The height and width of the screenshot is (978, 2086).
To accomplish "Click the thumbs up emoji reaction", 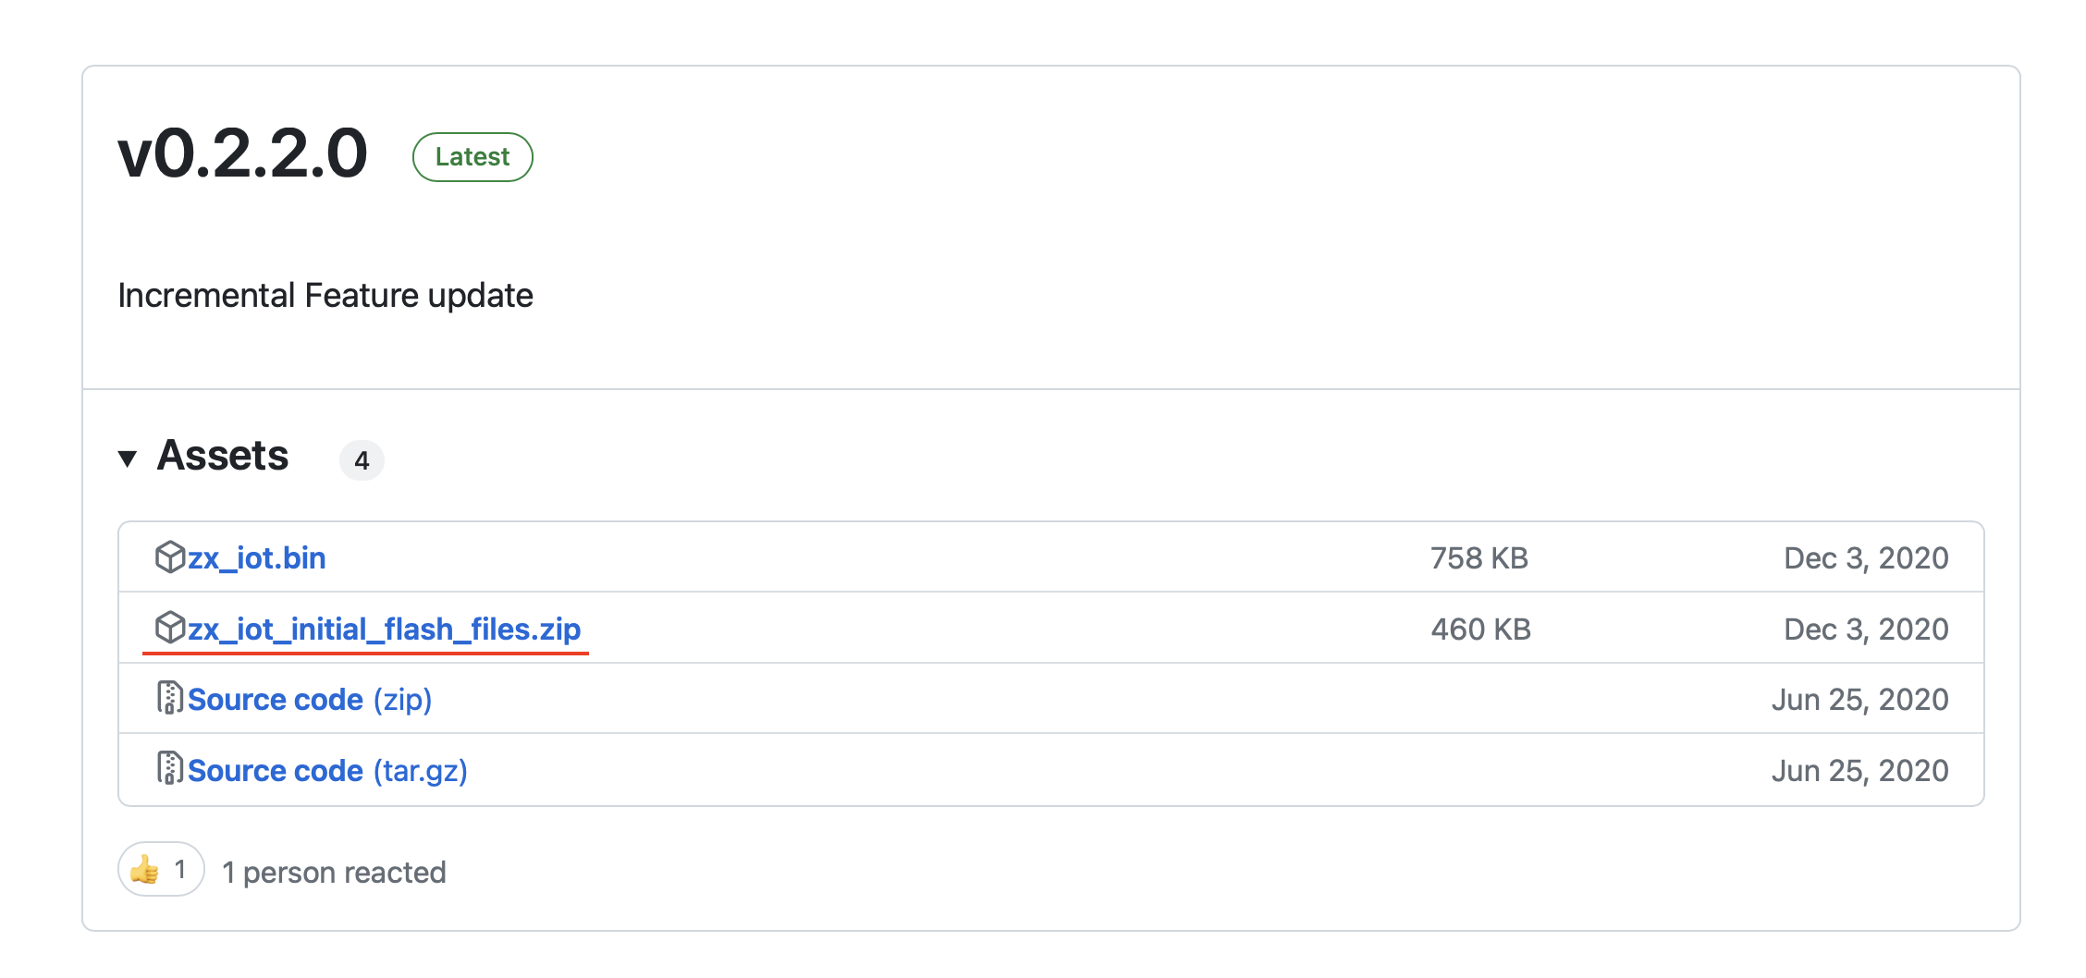I will coord(145,870).
